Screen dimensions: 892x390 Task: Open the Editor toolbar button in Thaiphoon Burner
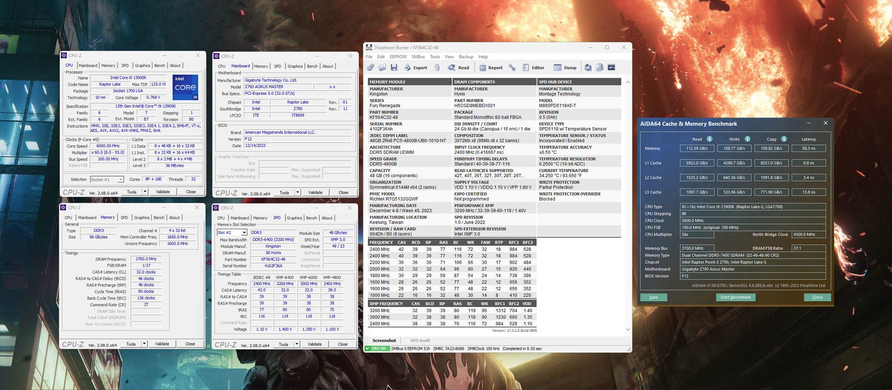click(x=533, y=68)
